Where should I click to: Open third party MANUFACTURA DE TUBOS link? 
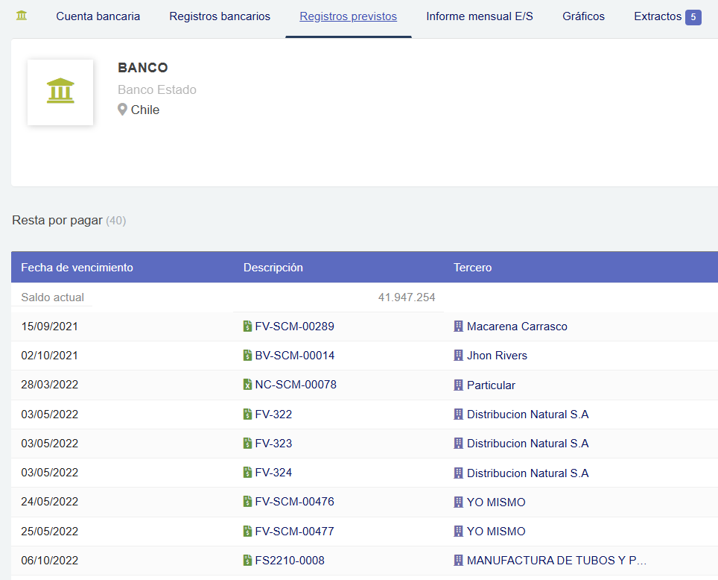click(x=556, y=561)
